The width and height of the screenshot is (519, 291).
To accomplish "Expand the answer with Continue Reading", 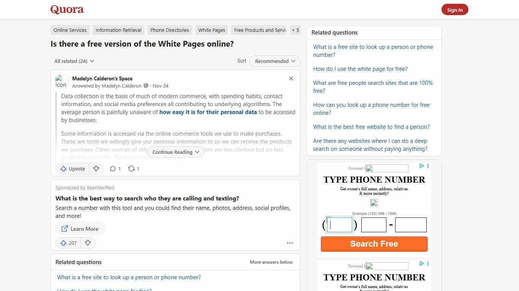I will point(175,152).
